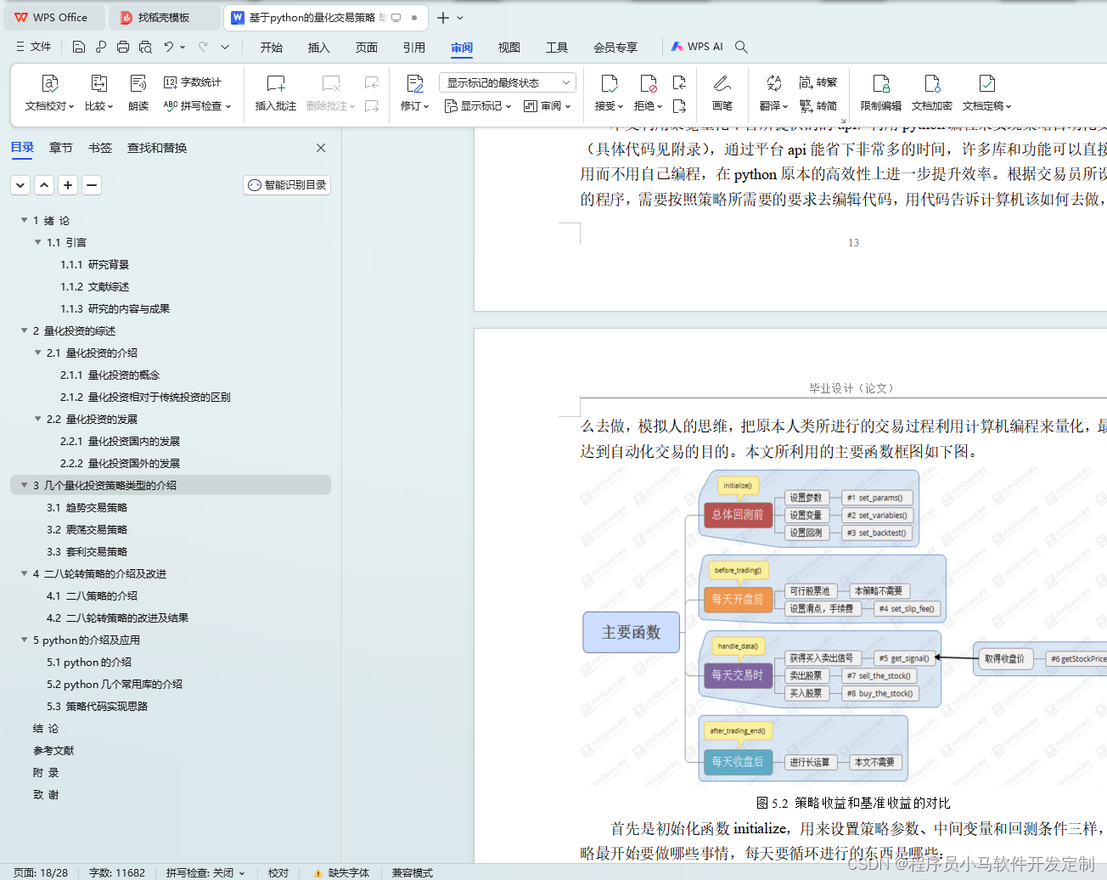Viewport: 1107px width, 880px height.
Task: Switch to the 找稻壳模板 window tab
Action: (x=165, y=17)
